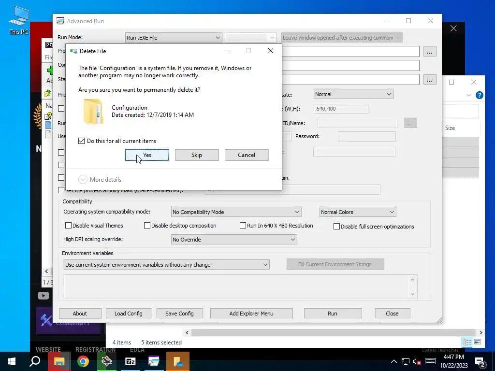The image size is (495, 371).
Task: Click the Run button in Advanced Run
Action: (x=333, y=313)
